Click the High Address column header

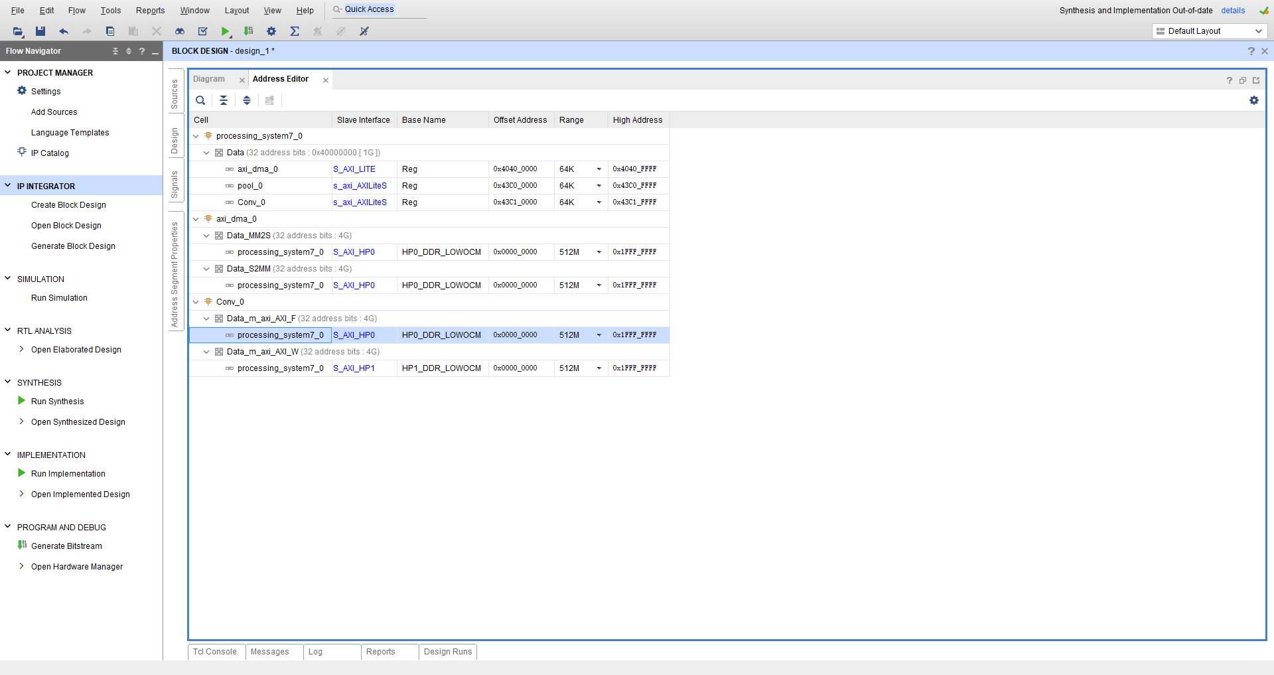[x=638, y=120]
